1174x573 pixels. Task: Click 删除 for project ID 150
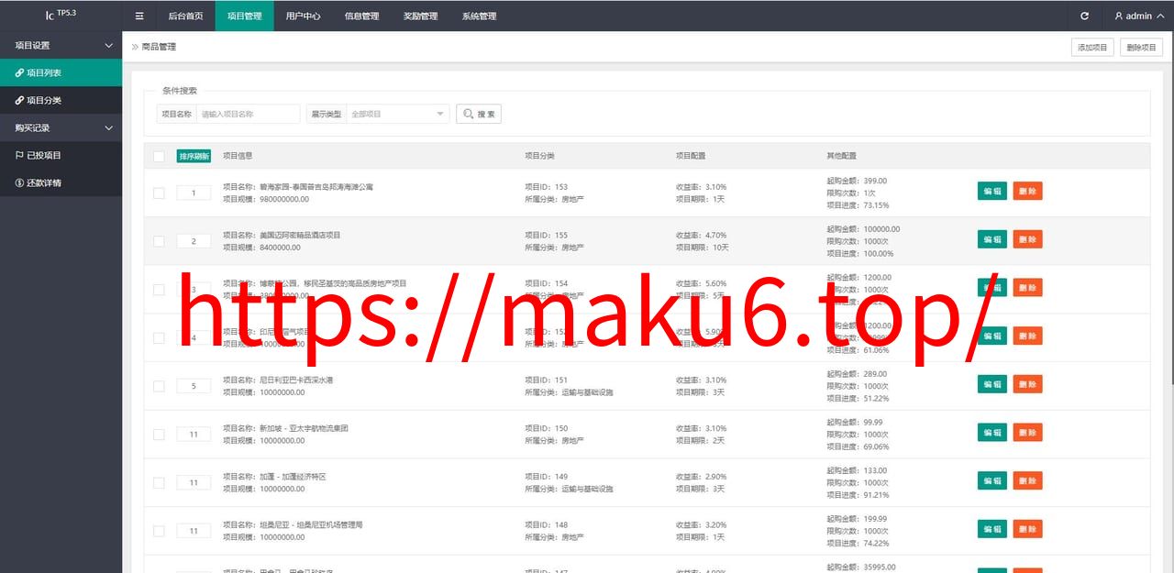1027,433
